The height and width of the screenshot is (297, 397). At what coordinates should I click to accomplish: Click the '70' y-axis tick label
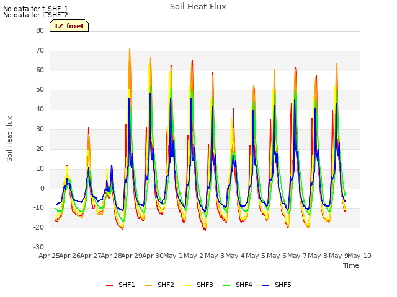point(40,51)
